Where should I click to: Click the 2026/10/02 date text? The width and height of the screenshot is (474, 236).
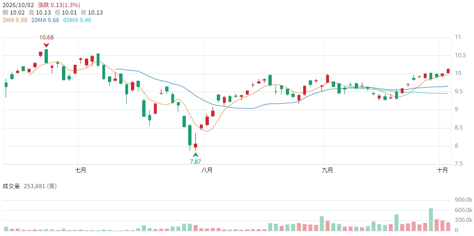click(x=18, y=5)
